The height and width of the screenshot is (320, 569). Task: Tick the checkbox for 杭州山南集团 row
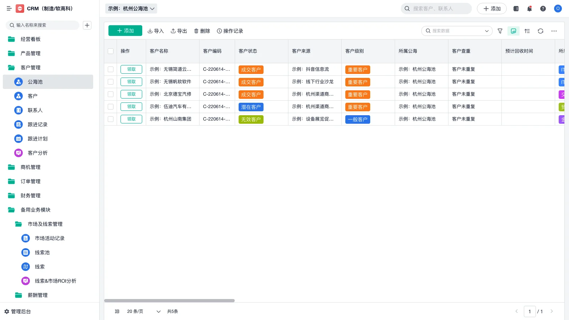111,119
